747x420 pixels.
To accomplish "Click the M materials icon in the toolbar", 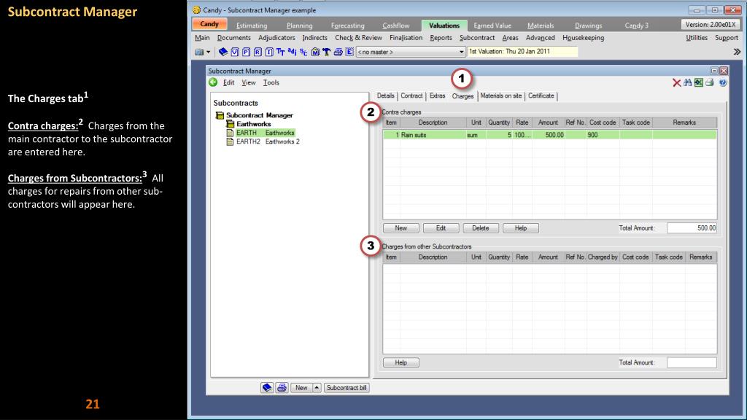I will (x=315, y=52).
